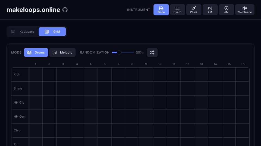The width and height of the screenshot is (261, 146).
Task: Select the Membrane instrument
Action: (x=245, y=10)
